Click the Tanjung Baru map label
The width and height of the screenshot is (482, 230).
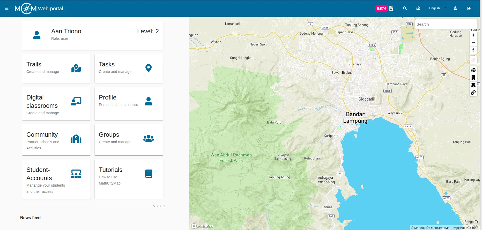pyautogui.click(x=462, y=142)
